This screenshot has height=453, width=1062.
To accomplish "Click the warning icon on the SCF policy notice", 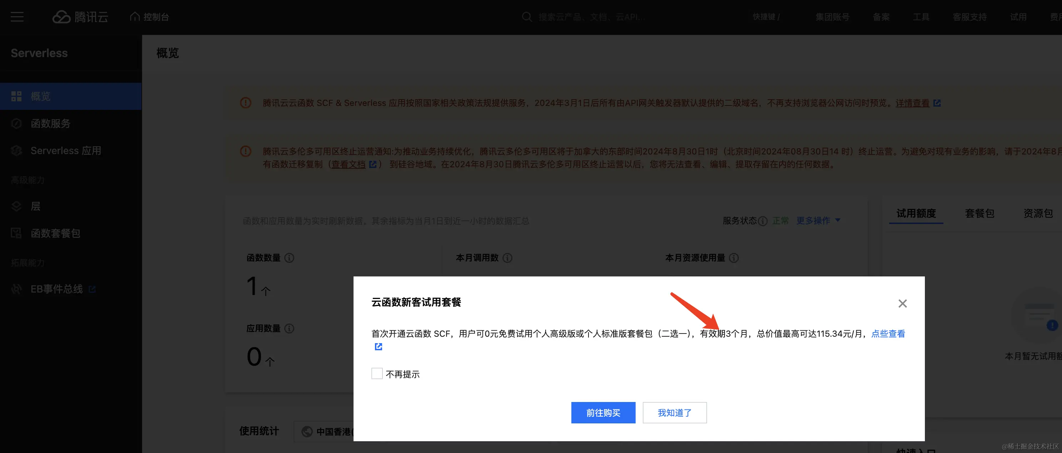I will click(x=246, y=103).
